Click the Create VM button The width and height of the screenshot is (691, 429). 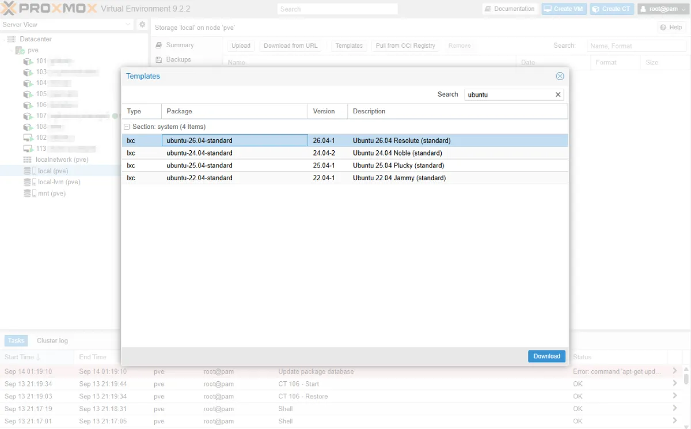(x=564, y=9)
